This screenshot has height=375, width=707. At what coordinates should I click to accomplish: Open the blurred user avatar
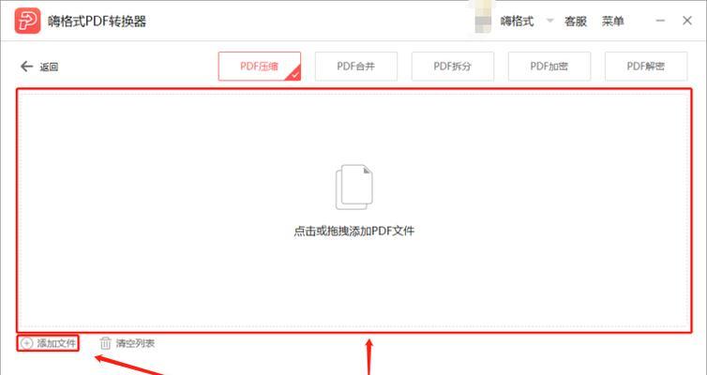coord(483,22)
